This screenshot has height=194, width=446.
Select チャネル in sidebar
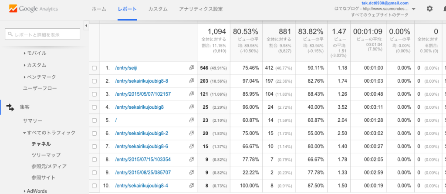[x=41, y=144]
